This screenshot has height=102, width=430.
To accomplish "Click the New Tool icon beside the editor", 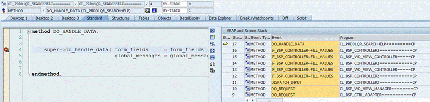I will point(213,37).
